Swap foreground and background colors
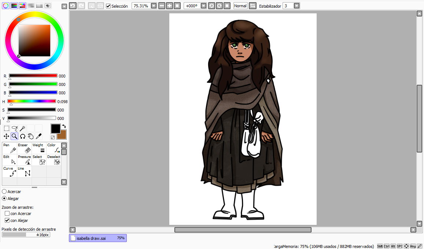Viewport: 424px width, 249px height. pyautogui.click(x=64, y=126)
